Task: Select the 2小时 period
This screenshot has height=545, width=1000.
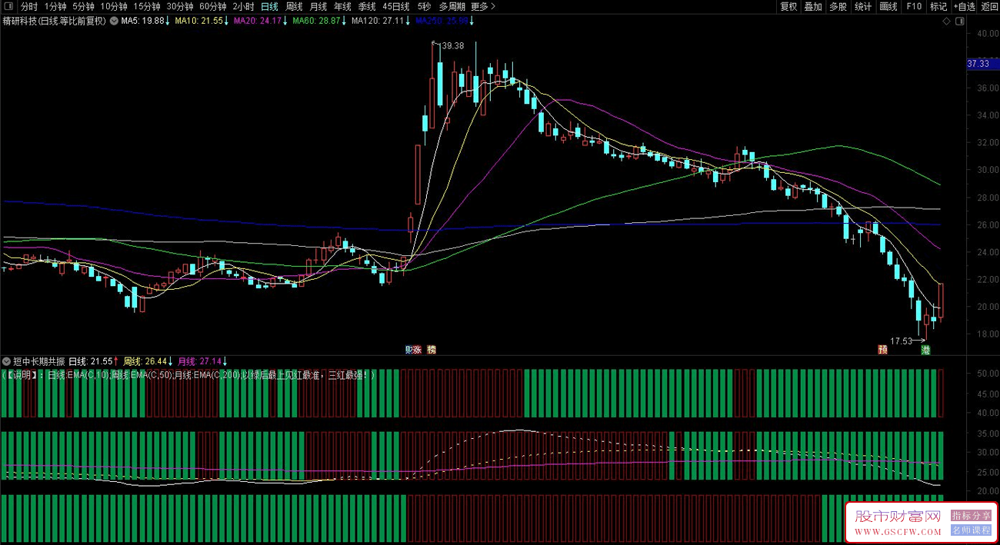Action: pos(243,6)
